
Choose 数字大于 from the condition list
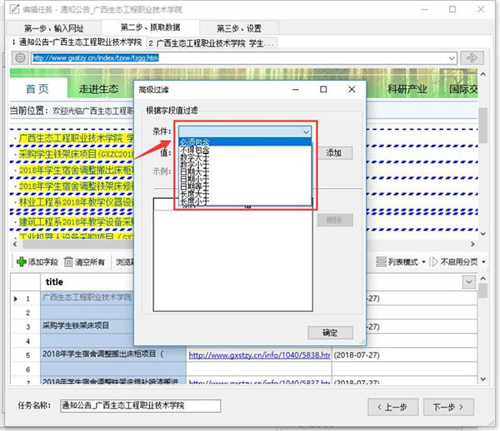pyautogui.click(x=245, y=157)
